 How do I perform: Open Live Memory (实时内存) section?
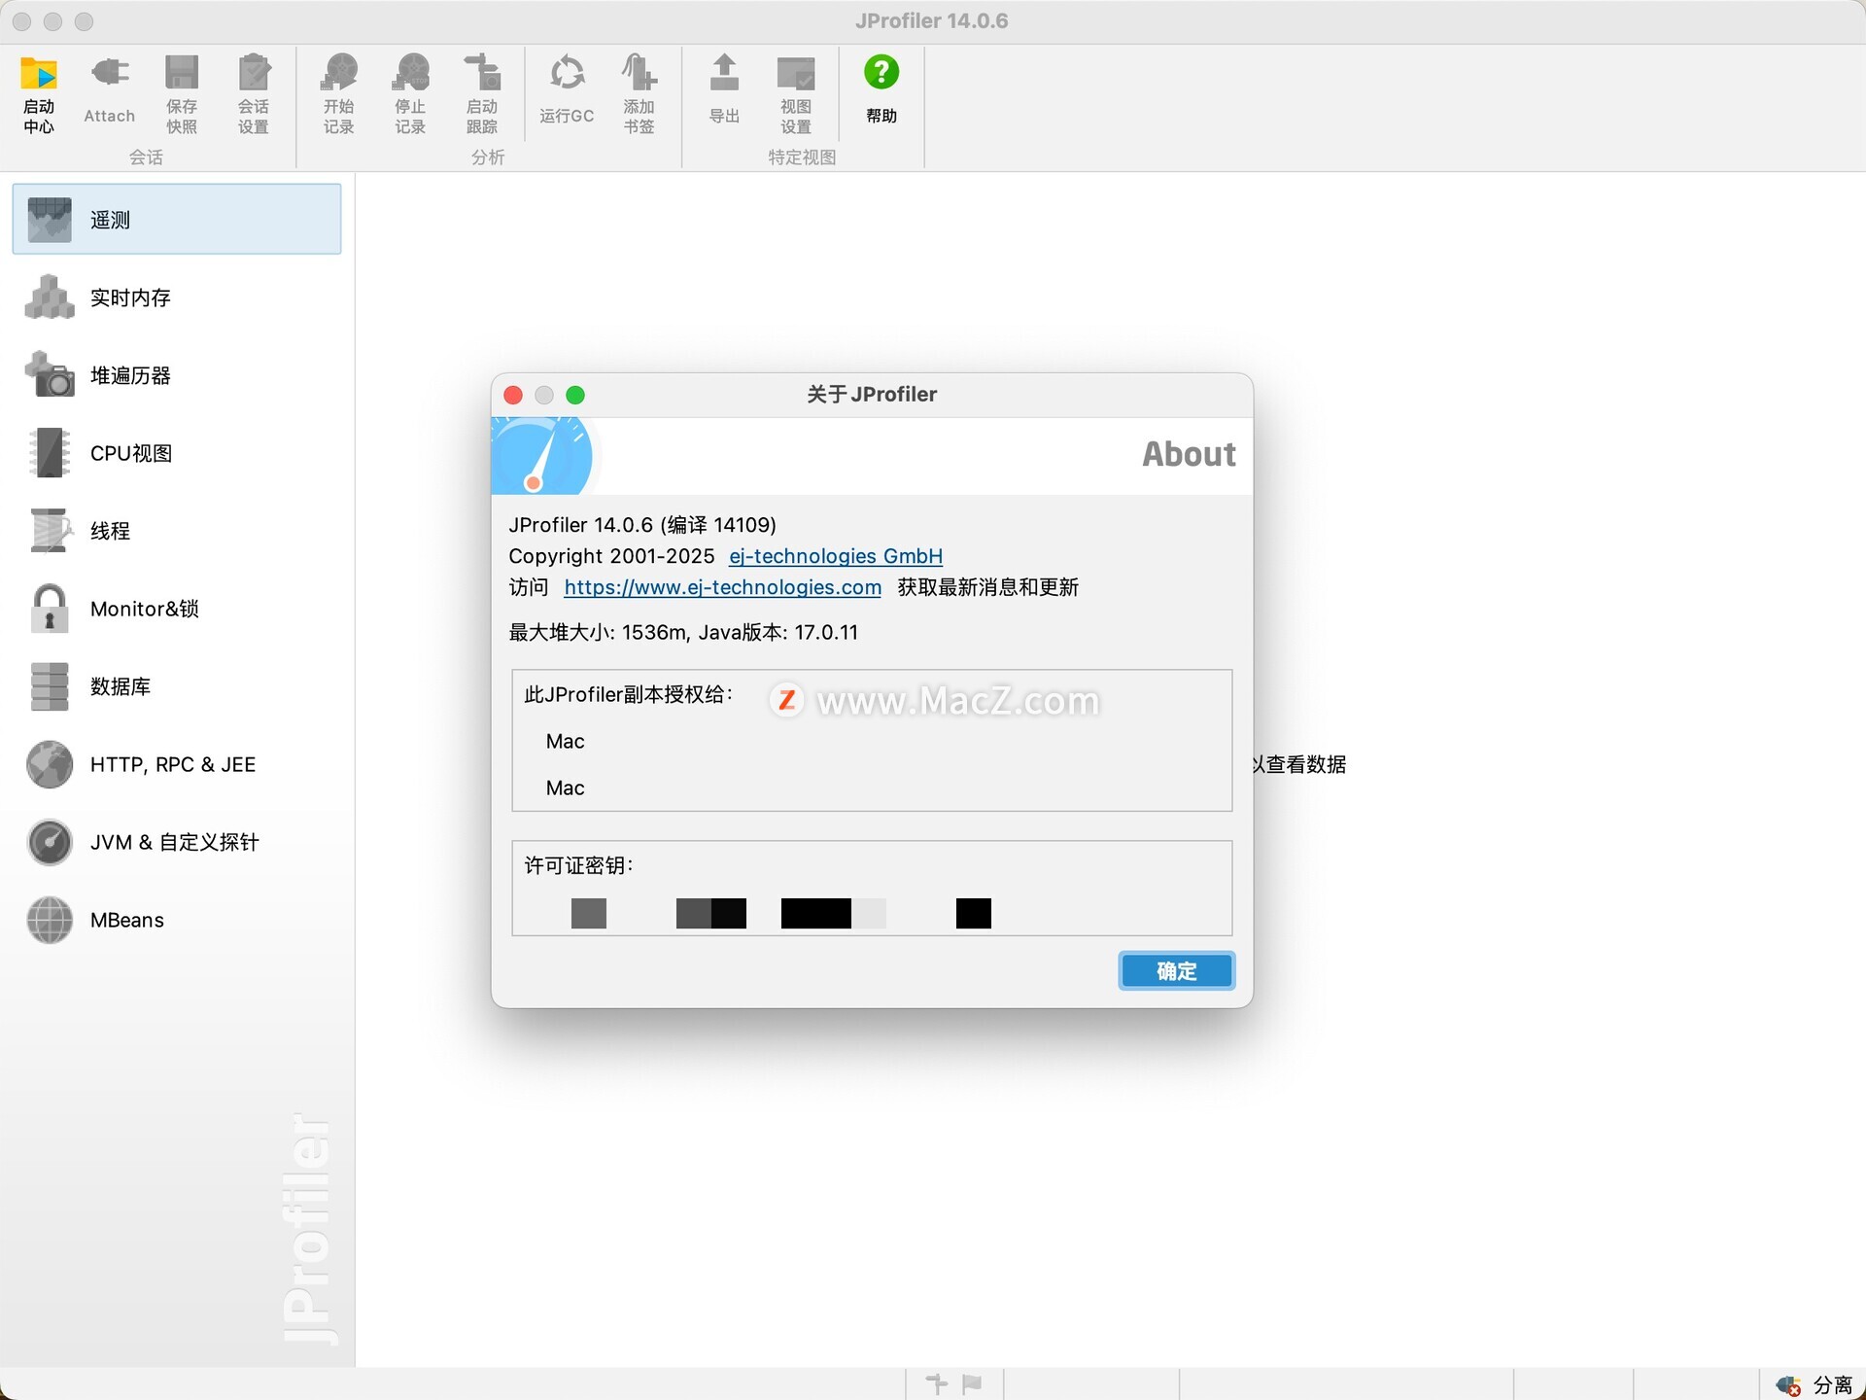(x=177, y=297)
